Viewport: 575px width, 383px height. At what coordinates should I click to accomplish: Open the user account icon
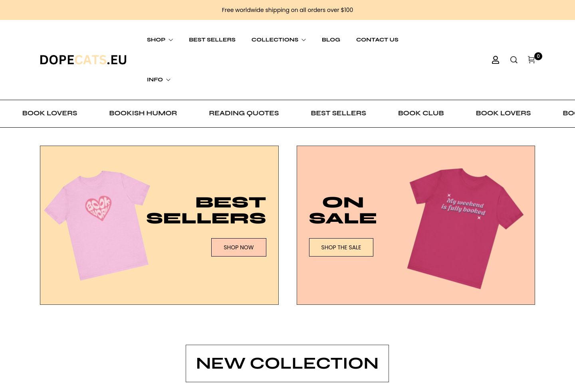(495, 60)
